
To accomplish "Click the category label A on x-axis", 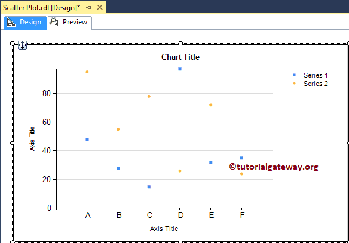I will pos(88,215).
